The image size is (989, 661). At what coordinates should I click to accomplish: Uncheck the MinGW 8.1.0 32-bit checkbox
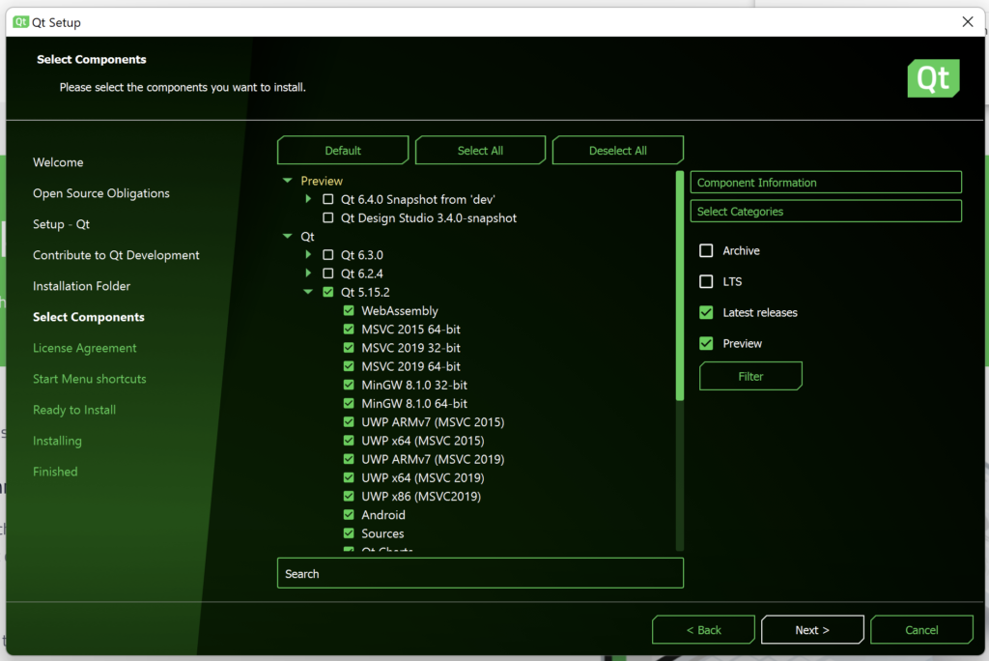(349, 386)
